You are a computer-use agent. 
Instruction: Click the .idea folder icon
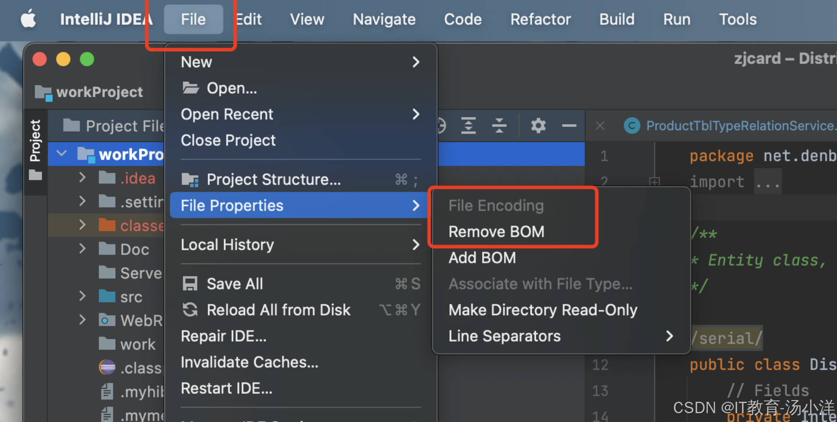coord(107,178)
